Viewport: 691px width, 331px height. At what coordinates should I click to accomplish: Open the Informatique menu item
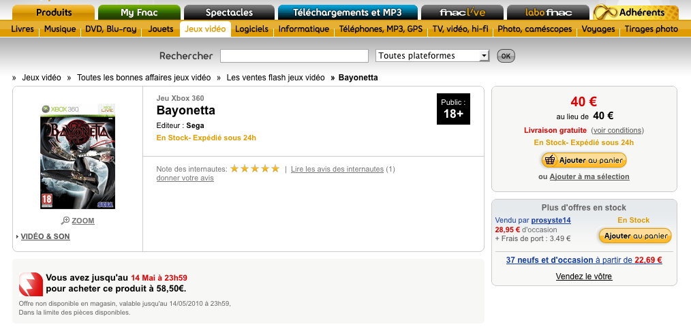click(x=304, y=29)
